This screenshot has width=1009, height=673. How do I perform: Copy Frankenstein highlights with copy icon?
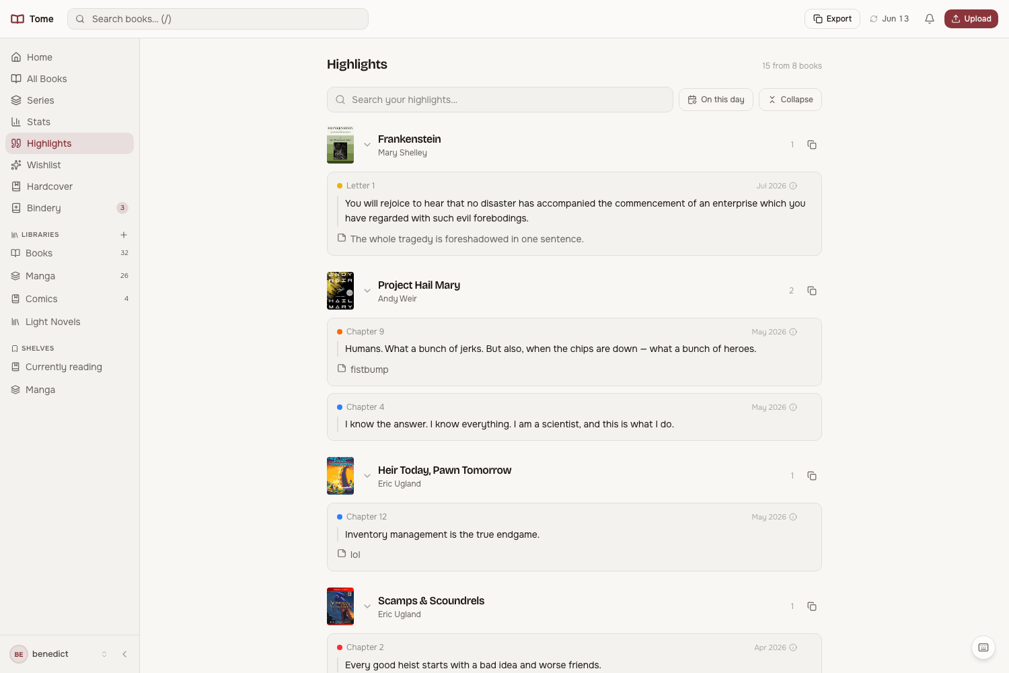coord(812,145)
